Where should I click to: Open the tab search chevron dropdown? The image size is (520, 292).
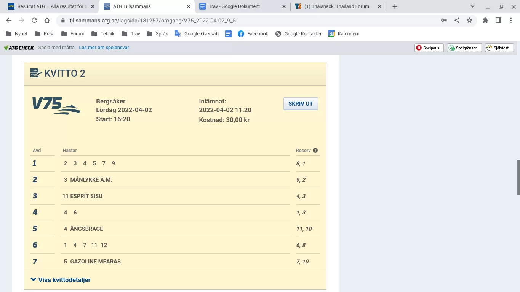click(x=472, y=6)
